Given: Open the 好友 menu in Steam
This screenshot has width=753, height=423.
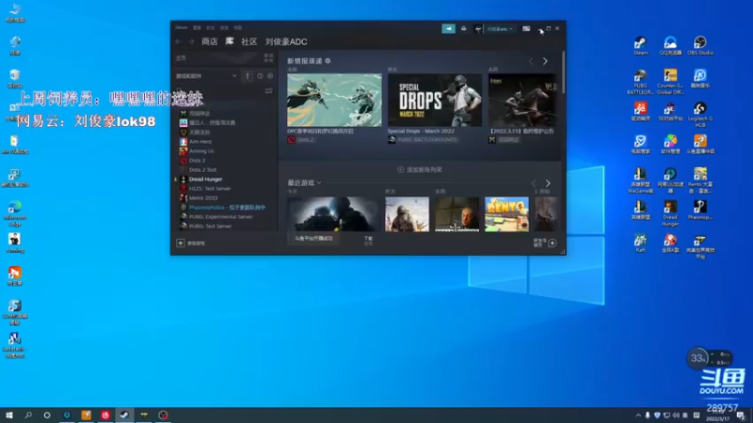Looking at the screenshot, I should pos(210,28).
